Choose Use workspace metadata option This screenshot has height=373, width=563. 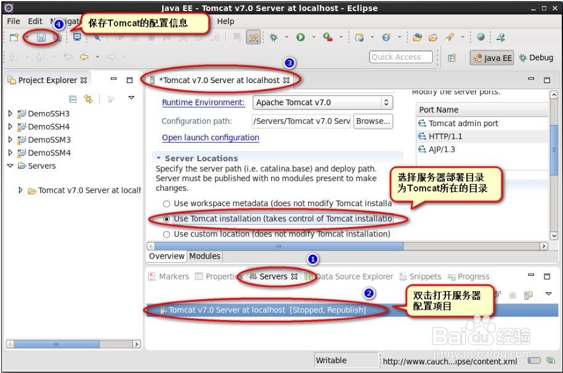coord(166,203)
